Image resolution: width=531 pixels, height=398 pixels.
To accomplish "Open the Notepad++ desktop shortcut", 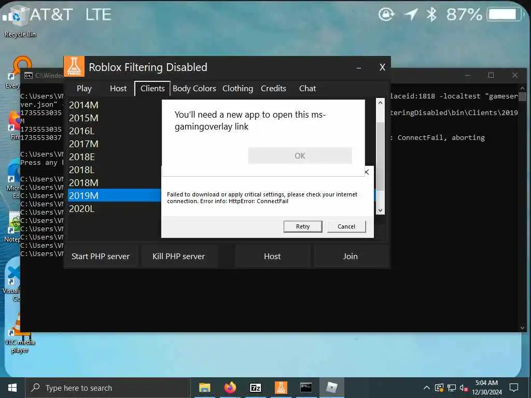I will (x=13, y=227).
